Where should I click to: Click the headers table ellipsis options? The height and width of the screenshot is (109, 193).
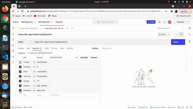pos(76,58)
